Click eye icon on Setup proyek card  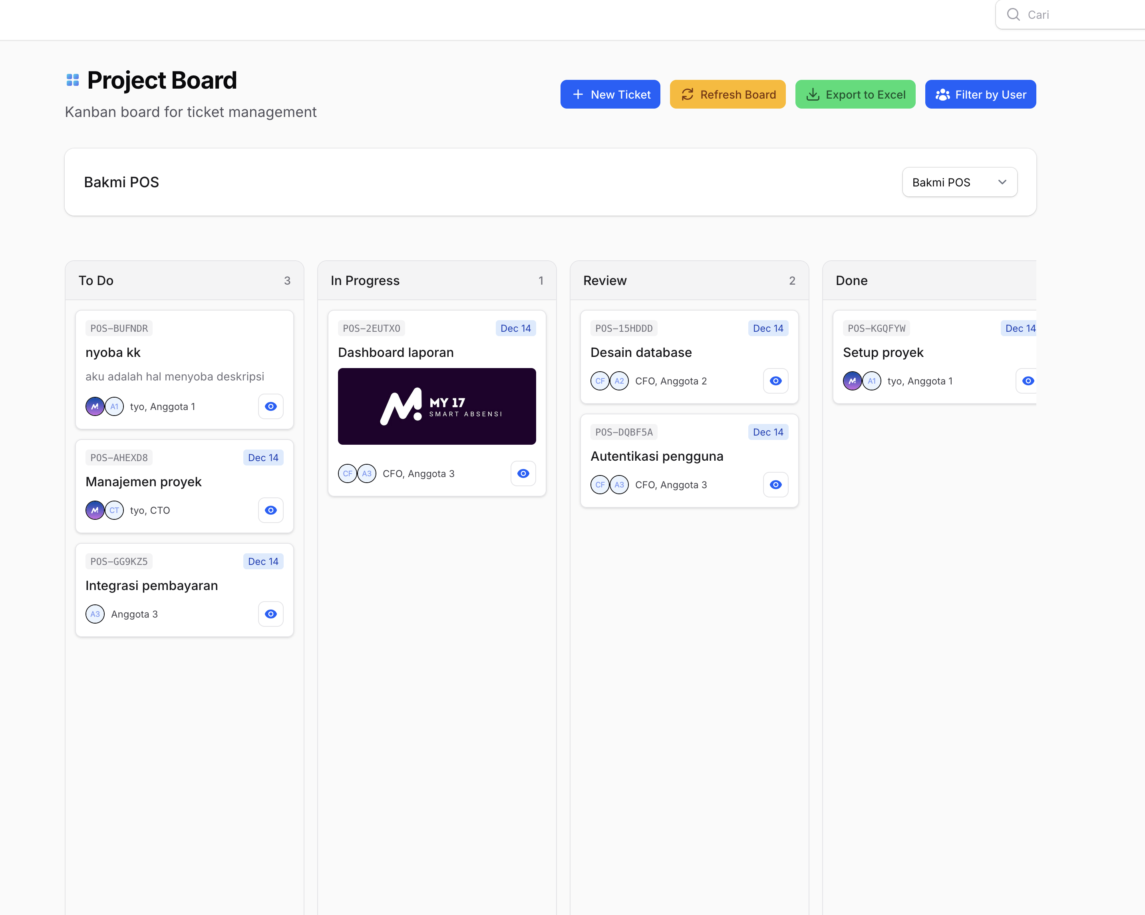[1028, 381]
